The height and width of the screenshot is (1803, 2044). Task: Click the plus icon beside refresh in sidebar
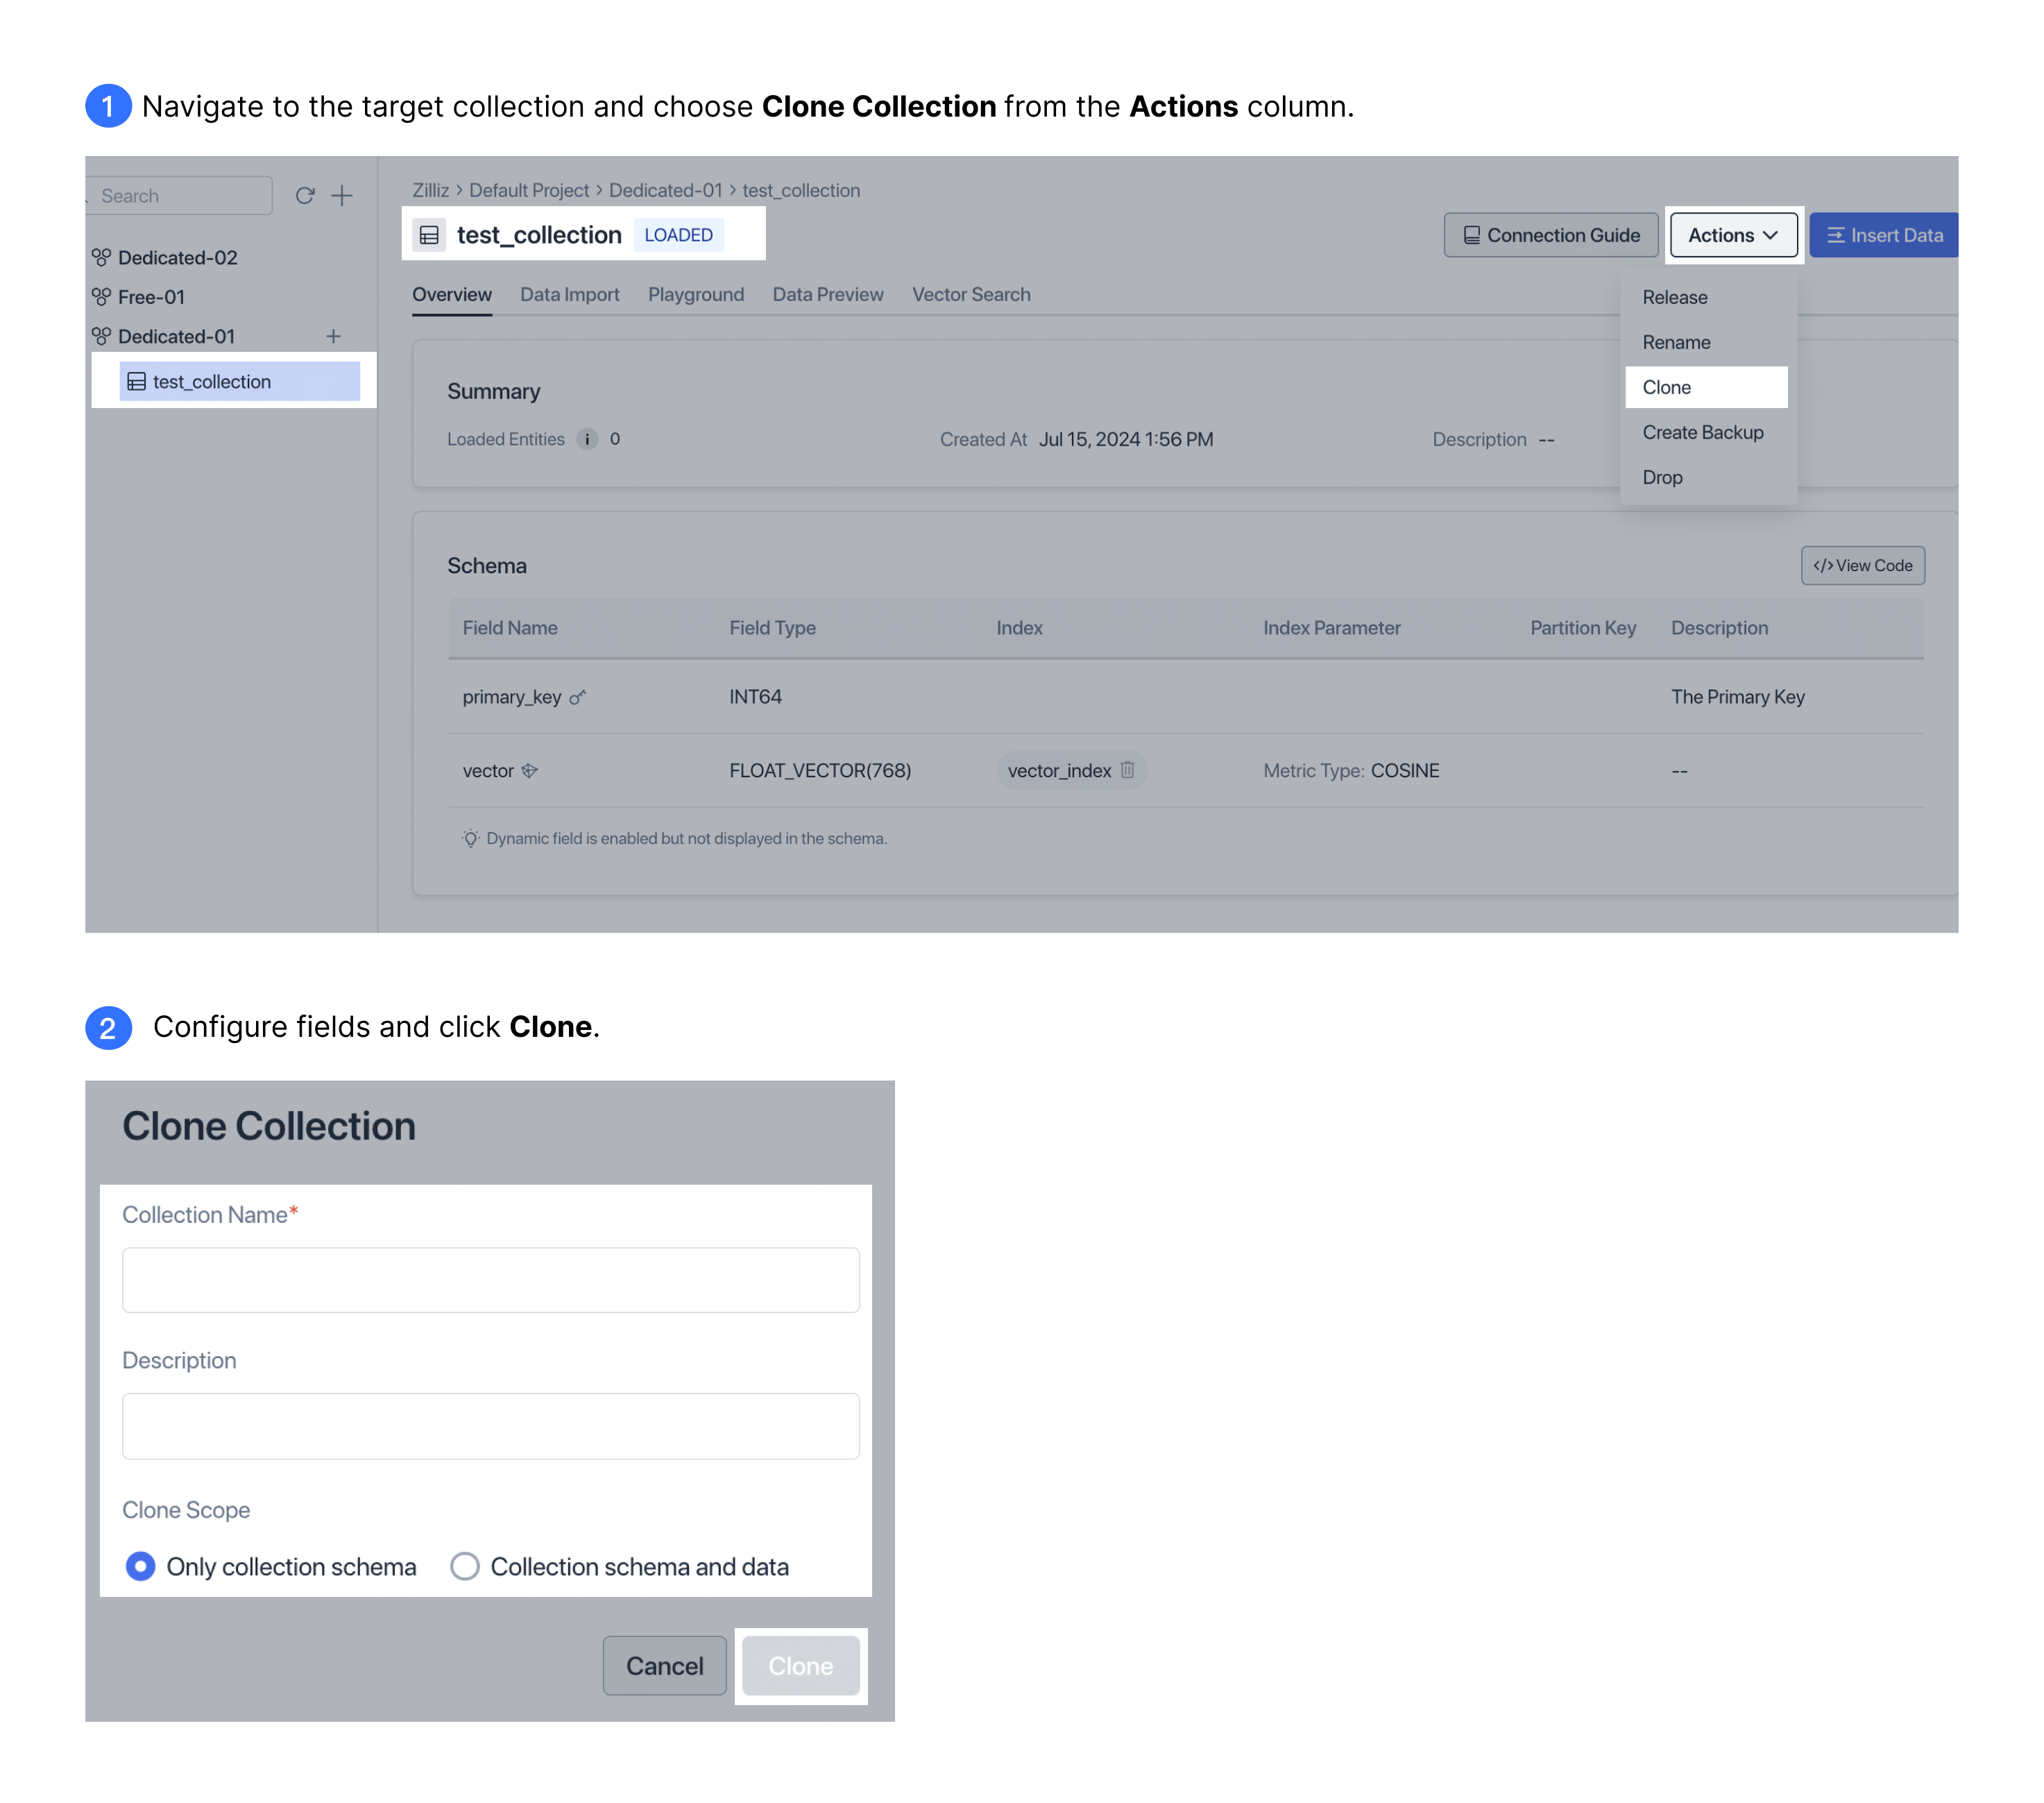click(x=342, y=195)
